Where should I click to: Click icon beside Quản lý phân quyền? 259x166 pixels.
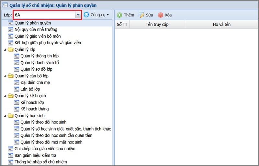(x=10, y=23)
